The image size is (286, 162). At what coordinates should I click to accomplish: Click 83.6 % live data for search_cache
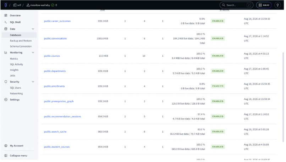click(x=201, y=129)
